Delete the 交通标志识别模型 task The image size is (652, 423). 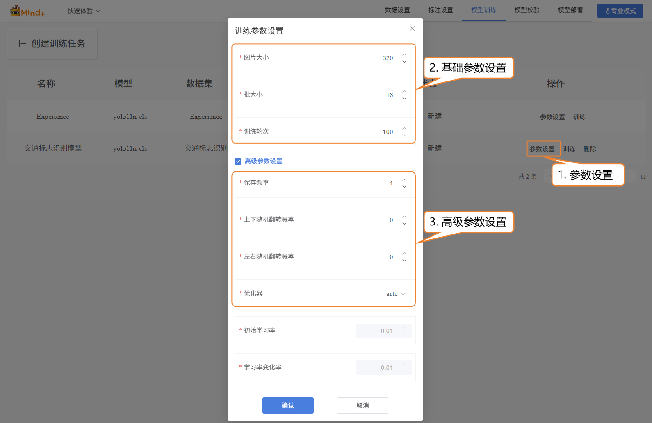589,149
